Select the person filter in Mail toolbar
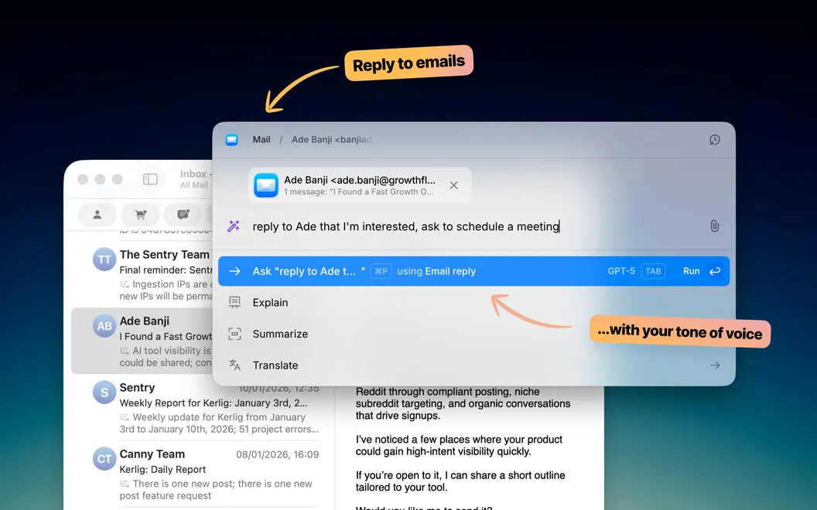The width and height of the screenshot is (817, 510). (97, 214)
